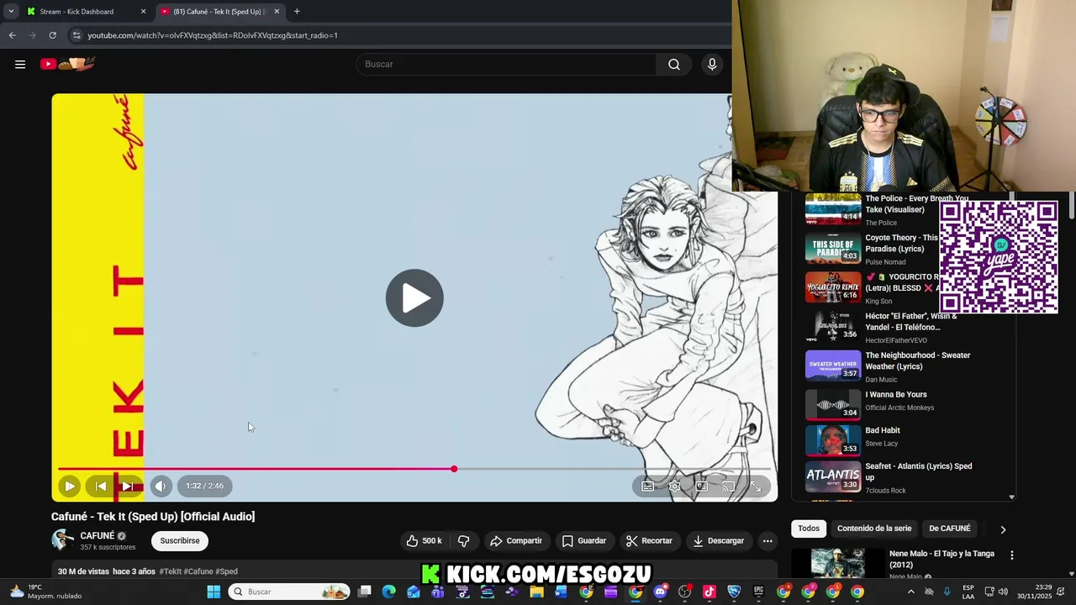1076x605 pixels.
Task: Open TikTok app on taskbar
Action: [x=709, y=592]
